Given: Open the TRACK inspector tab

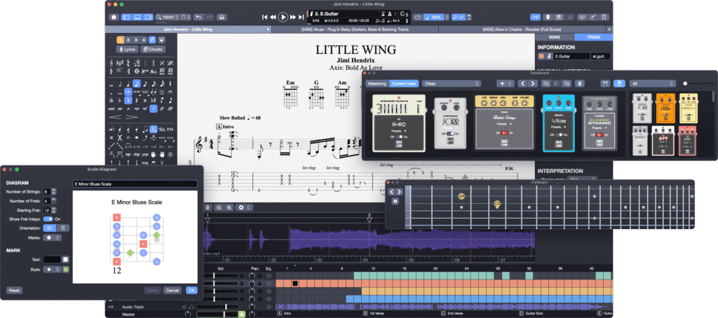Looking at the screenshot, I should (x=593, y=37).
